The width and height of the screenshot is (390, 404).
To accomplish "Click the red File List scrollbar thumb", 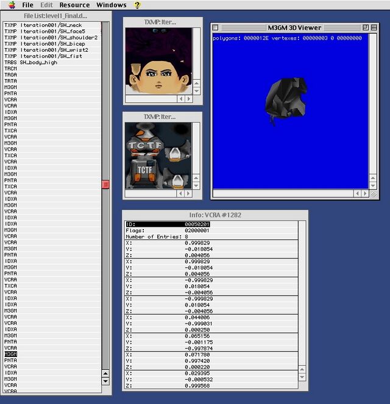I will (105, 184).
